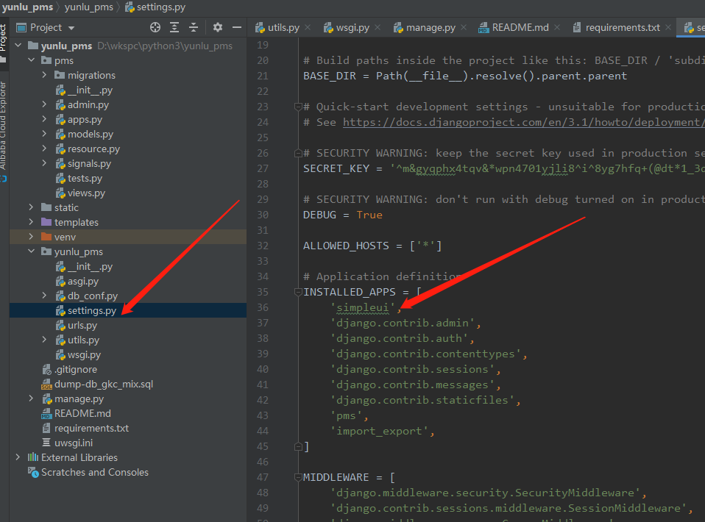Close the README.md tab
The image size is (705, 522).
(x=557, y=27)
